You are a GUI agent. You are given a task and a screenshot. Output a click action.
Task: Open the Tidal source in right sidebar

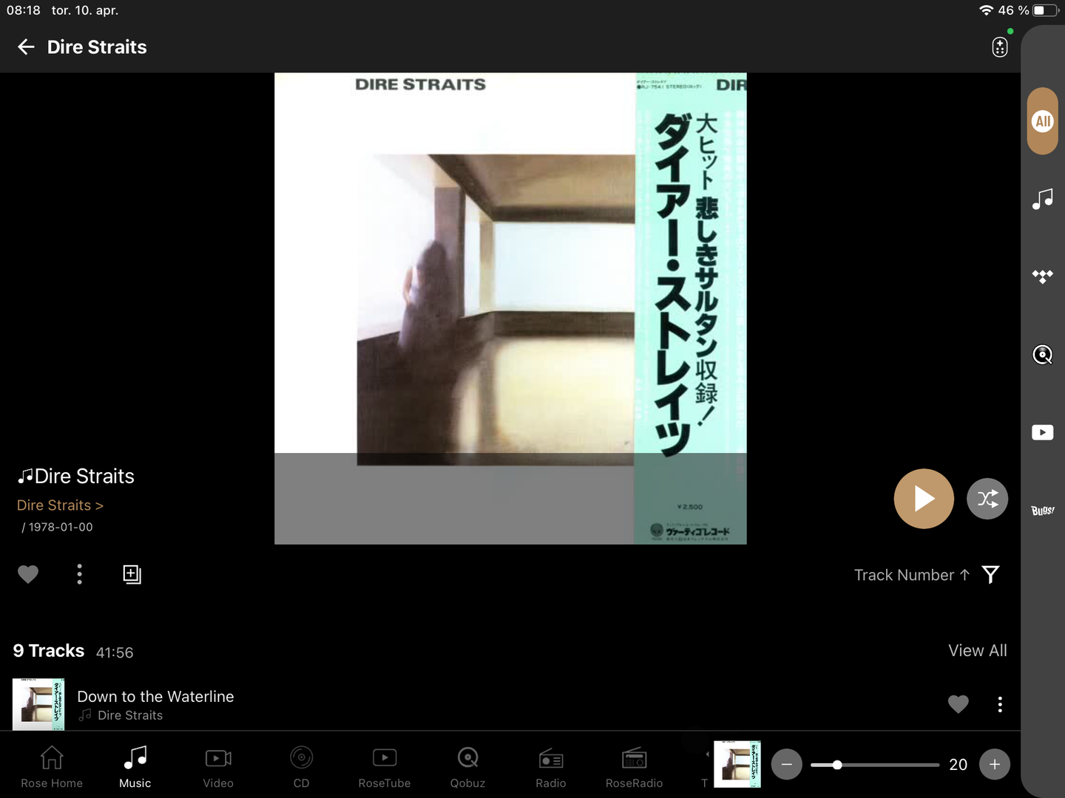(x=1043, y=277)
